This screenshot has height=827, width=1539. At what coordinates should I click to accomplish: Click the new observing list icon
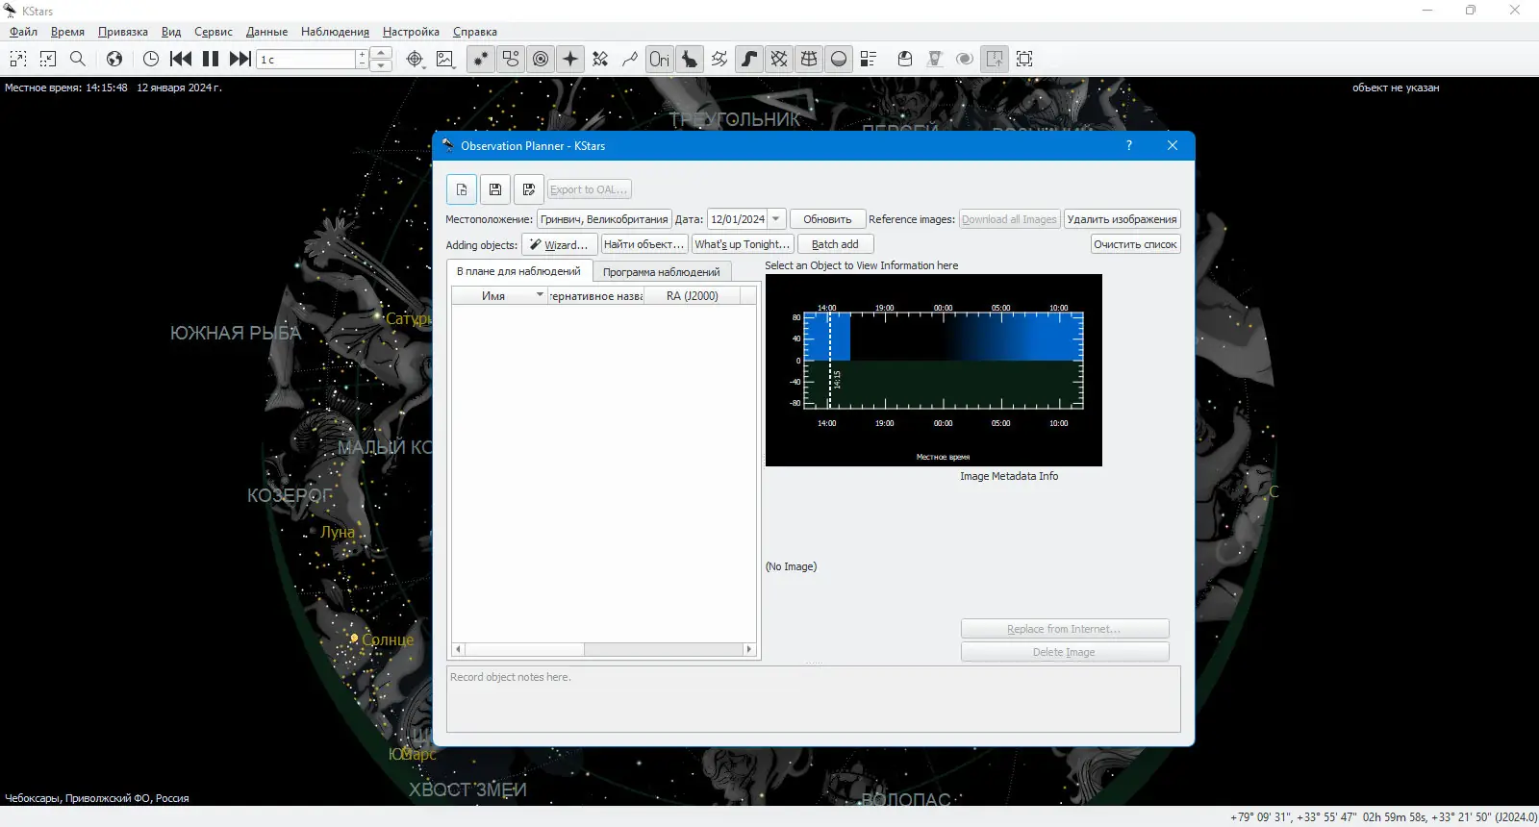462,189
